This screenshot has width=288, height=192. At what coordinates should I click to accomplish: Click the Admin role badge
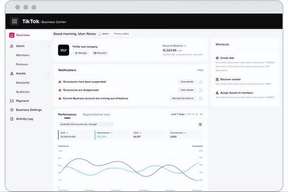pyautogui.click(x=104, y=34)
